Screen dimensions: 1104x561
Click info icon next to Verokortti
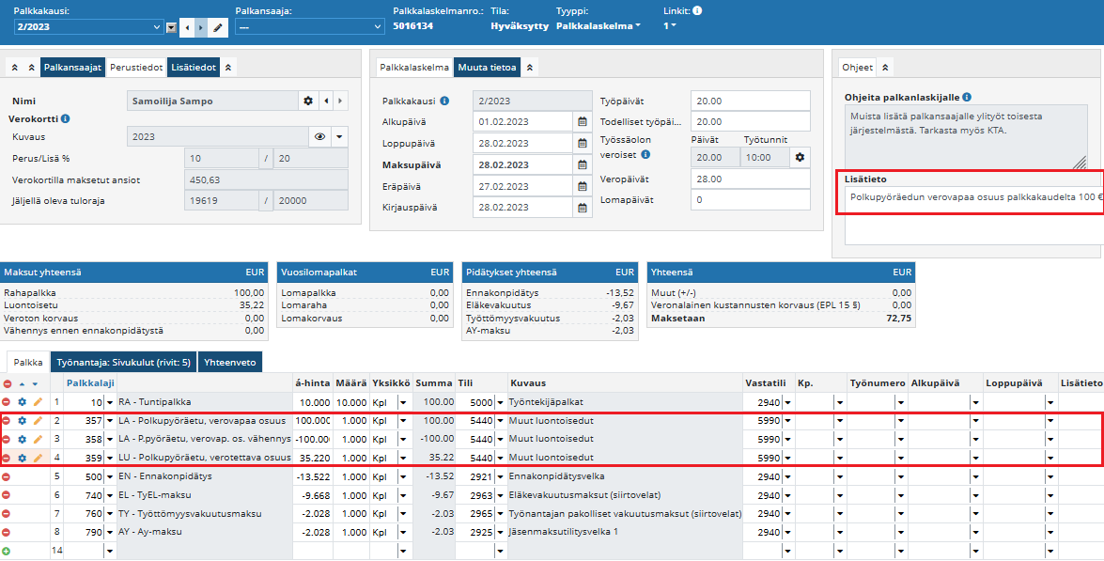tap(66, 119)
